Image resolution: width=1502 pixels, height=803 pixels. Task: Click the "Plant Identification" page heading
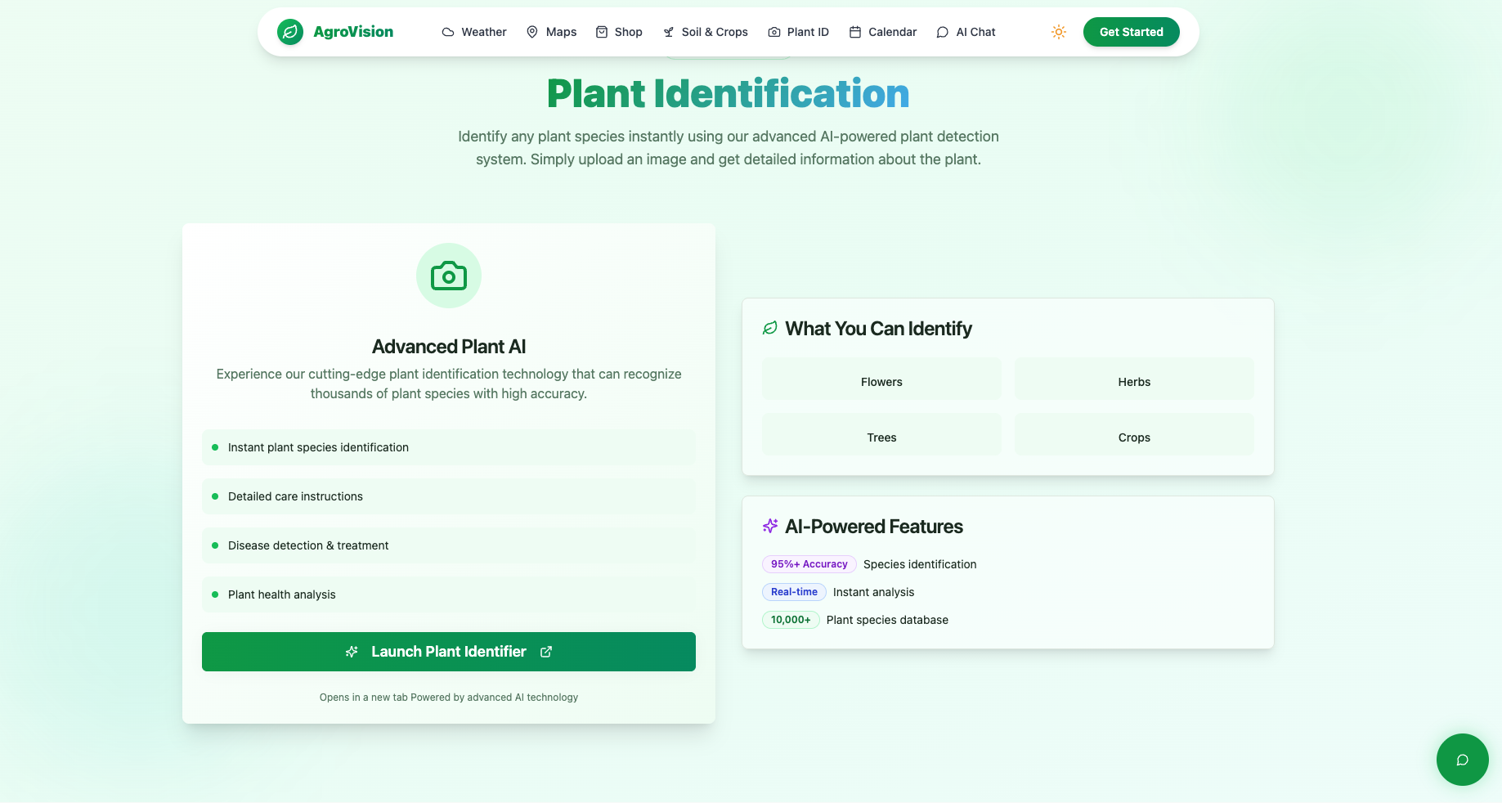[x=729, y=93]
